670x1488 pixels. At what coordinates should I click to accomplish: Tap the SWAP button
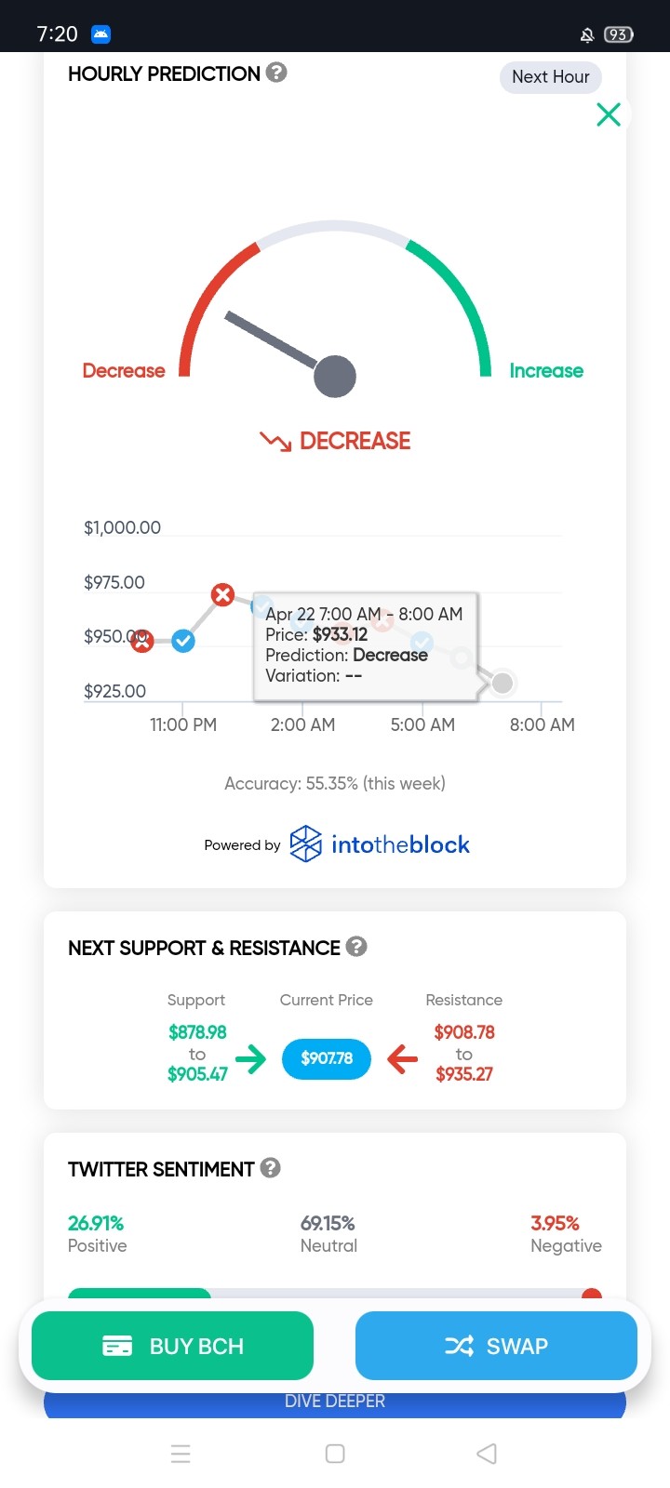coord(496,1346)
